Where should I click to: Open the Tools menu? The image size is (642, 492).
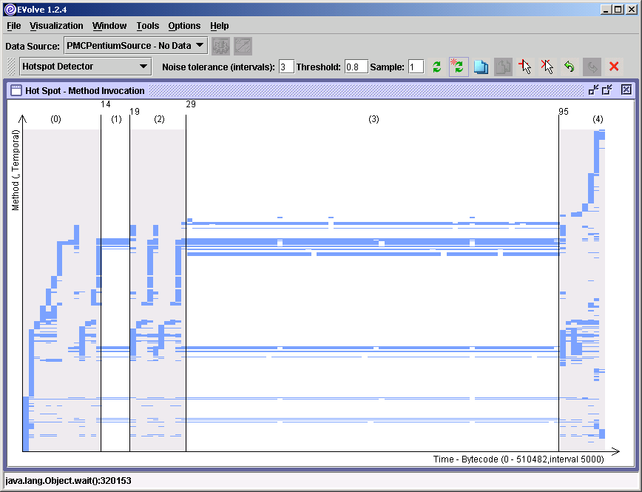pyautogui.click(x=147, y=26)
